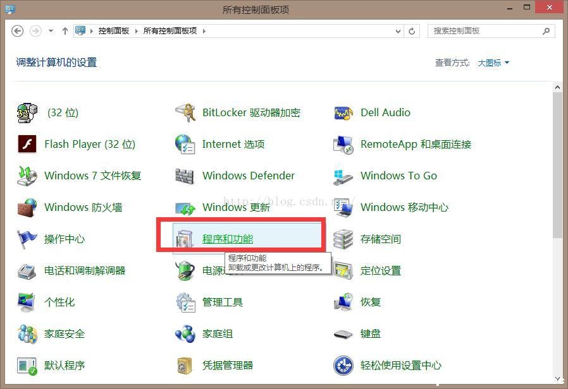Open the 轻松使用设置中心 text link
Screen dimensions: 568x389
click(401, 366)
